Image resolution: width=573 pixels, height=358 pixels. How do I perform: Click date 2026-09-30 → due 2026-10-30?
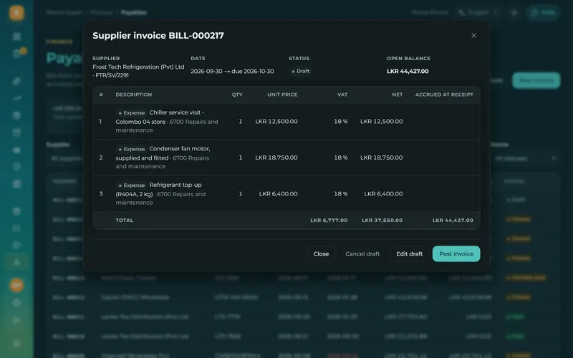point(232,71)
